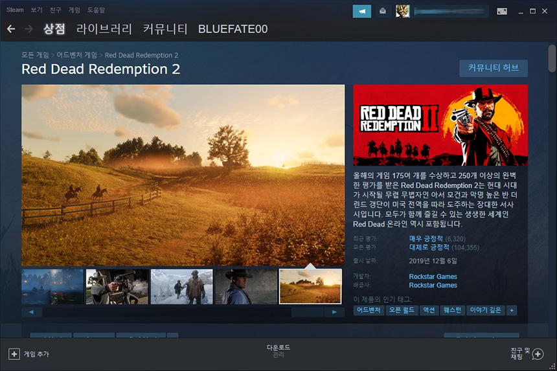Click Red Dead Redemption 2 breadcrumb link
Viewport: 557px width, 371px height.
[x=141, y=55]
